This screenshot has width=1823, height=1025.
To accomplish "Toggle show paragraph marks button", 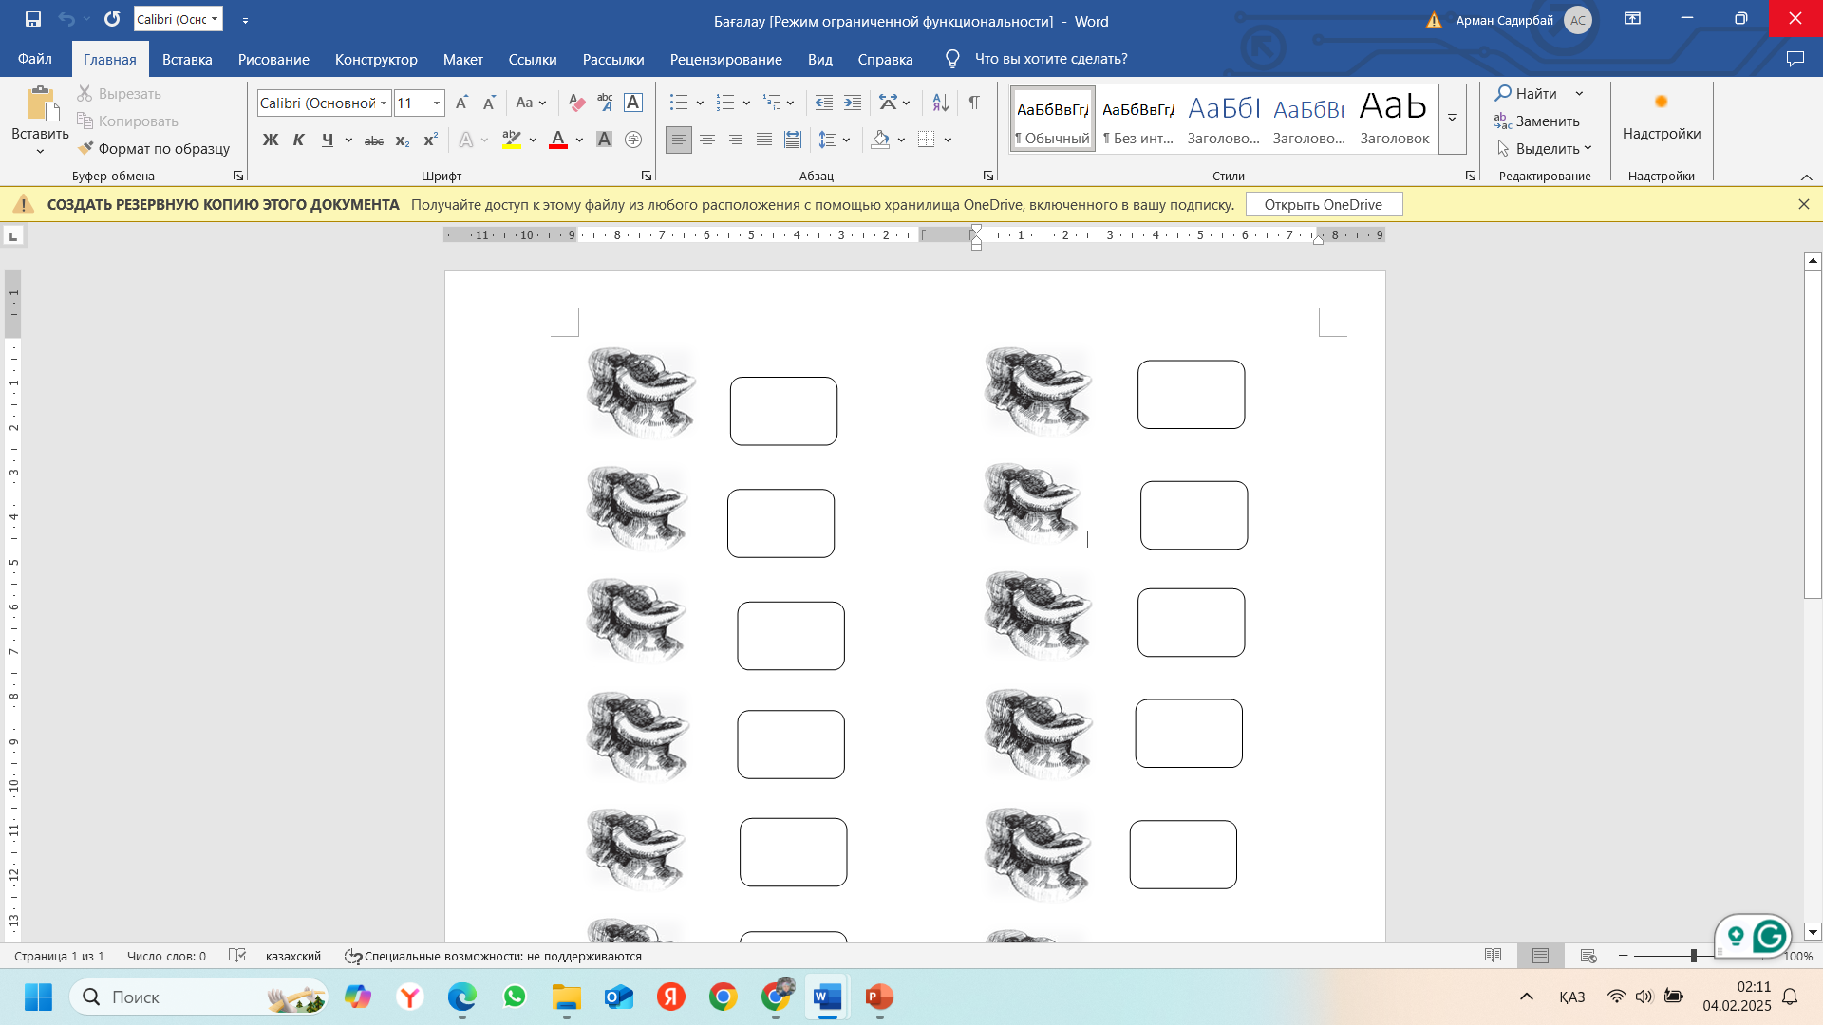I will pos(974,102).
